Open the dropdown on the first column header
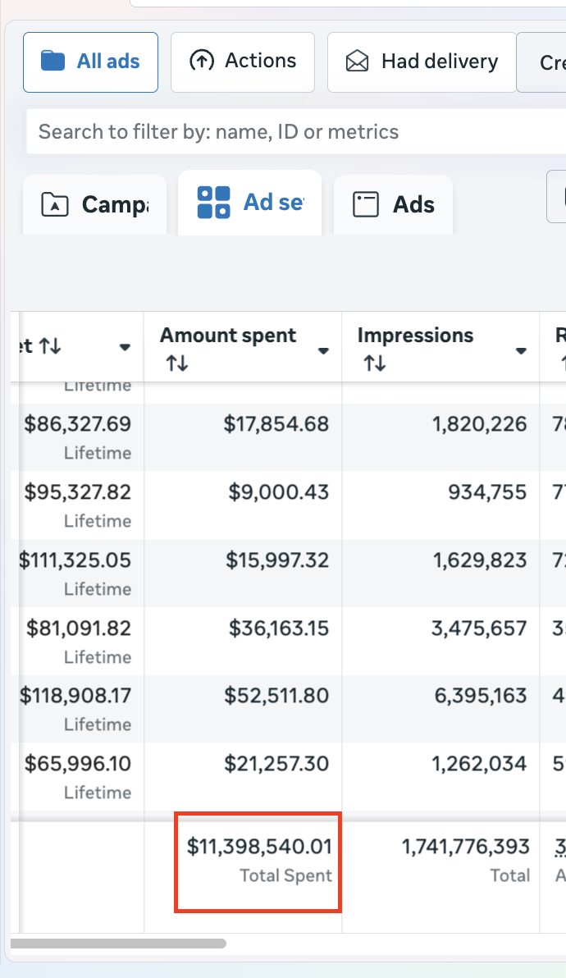Screen dimensions: 566x978 click(124, 346)
